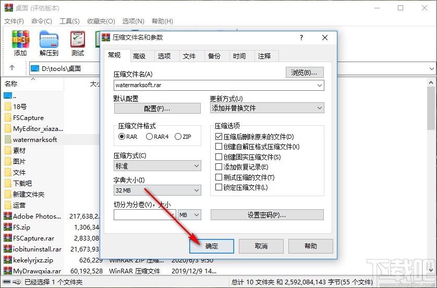The image size is (437, 288).
Task: Click the Test (测试) toolbar icon
Action: (x=78, y=39)
